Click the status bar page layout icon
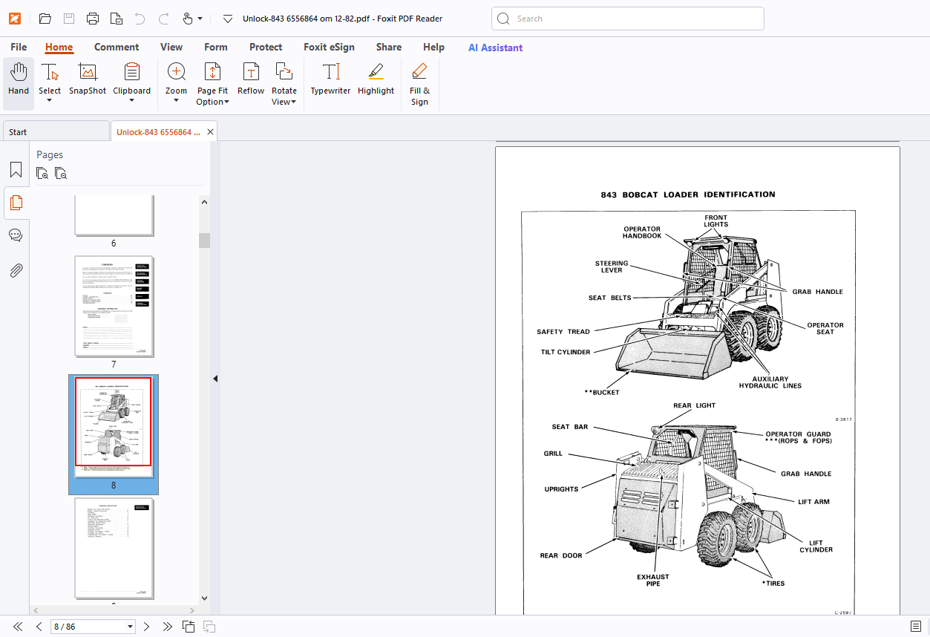 coord(189,627)
